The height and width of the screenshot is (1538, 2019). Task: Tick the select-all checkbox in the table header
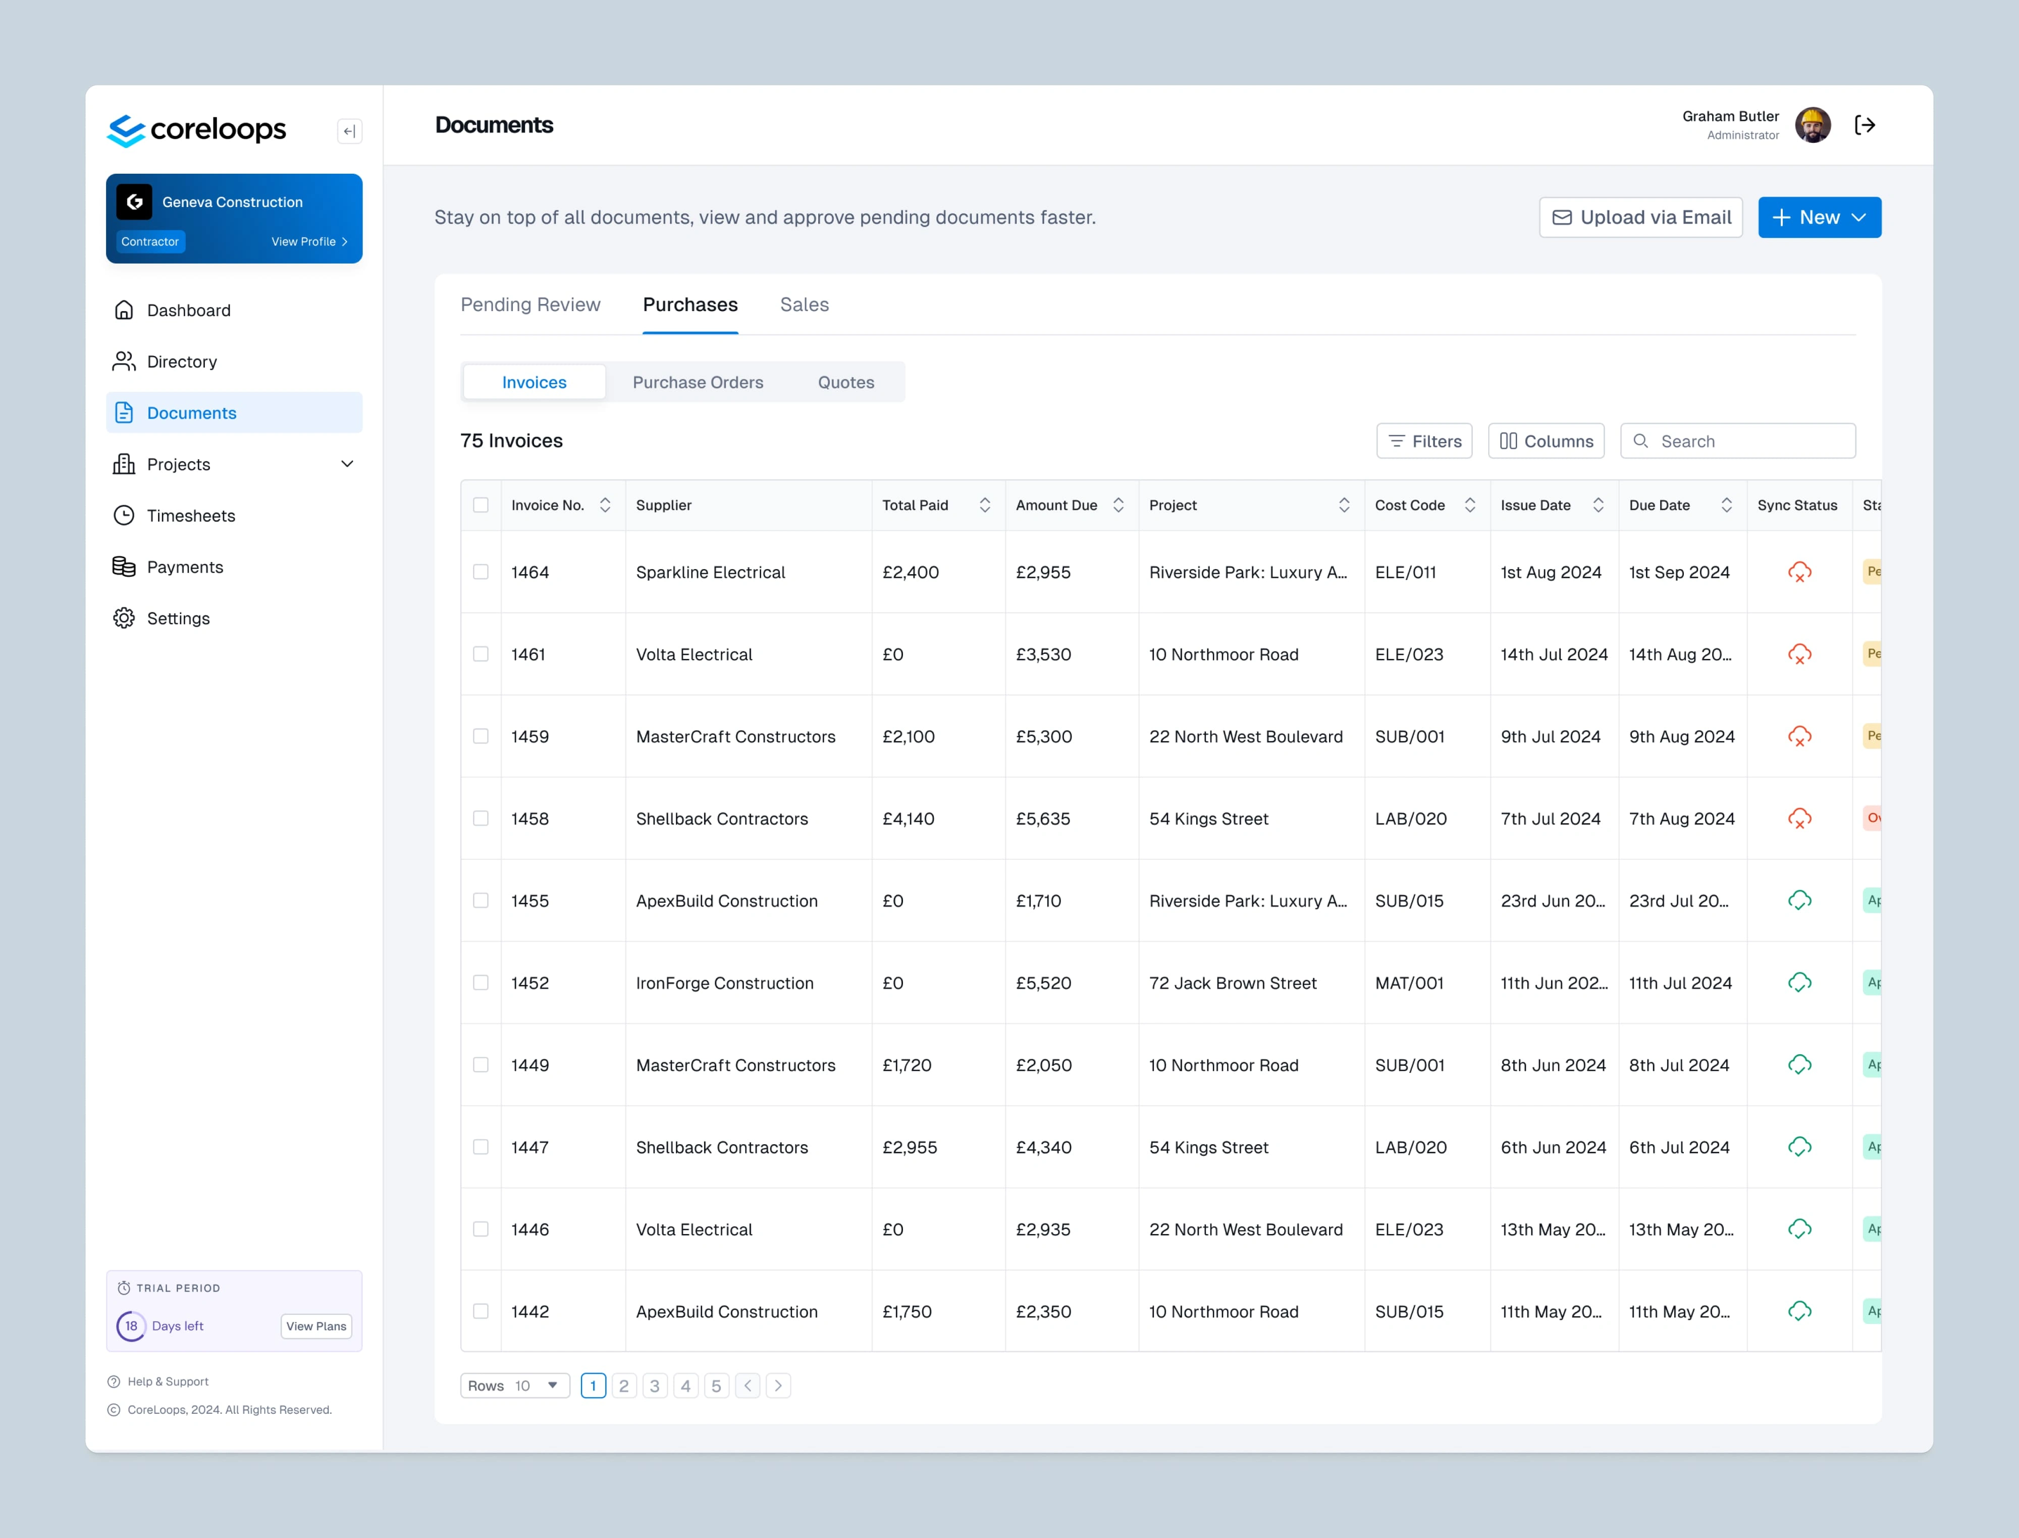pos(481,505)
